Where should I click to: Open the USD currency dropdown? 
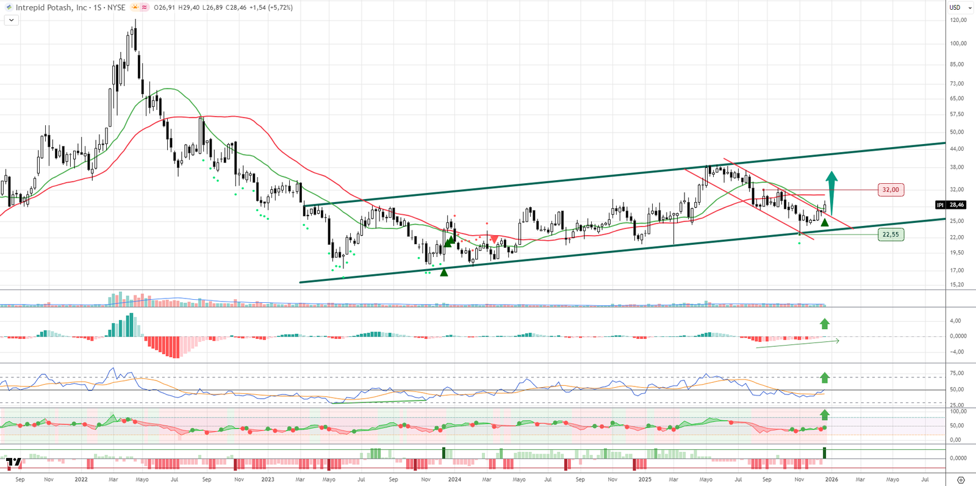pos(958,7)
